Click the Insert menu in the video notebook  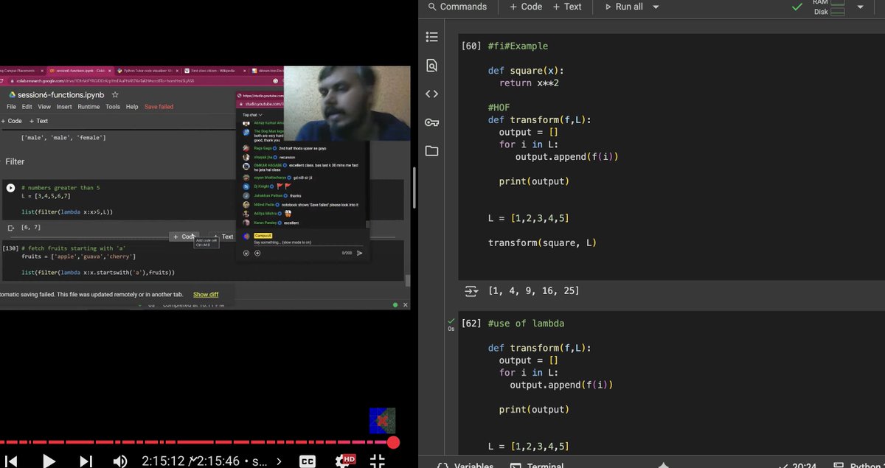[x=64, y=107]
